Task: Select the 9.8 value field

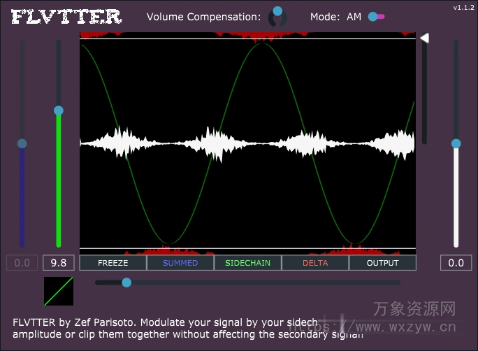Action: [x=59, y=263]
